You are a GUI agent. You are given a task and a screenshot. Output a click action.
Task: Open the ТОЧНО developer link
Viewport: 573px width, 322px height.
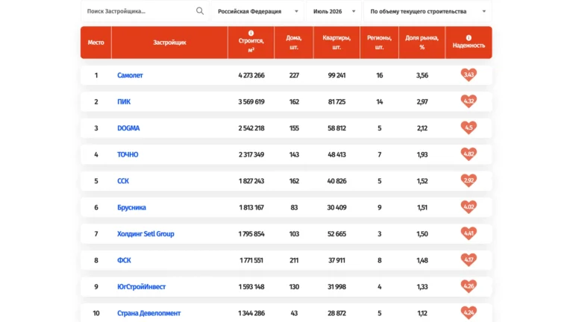pyautogui.click(x=128, y=154)
